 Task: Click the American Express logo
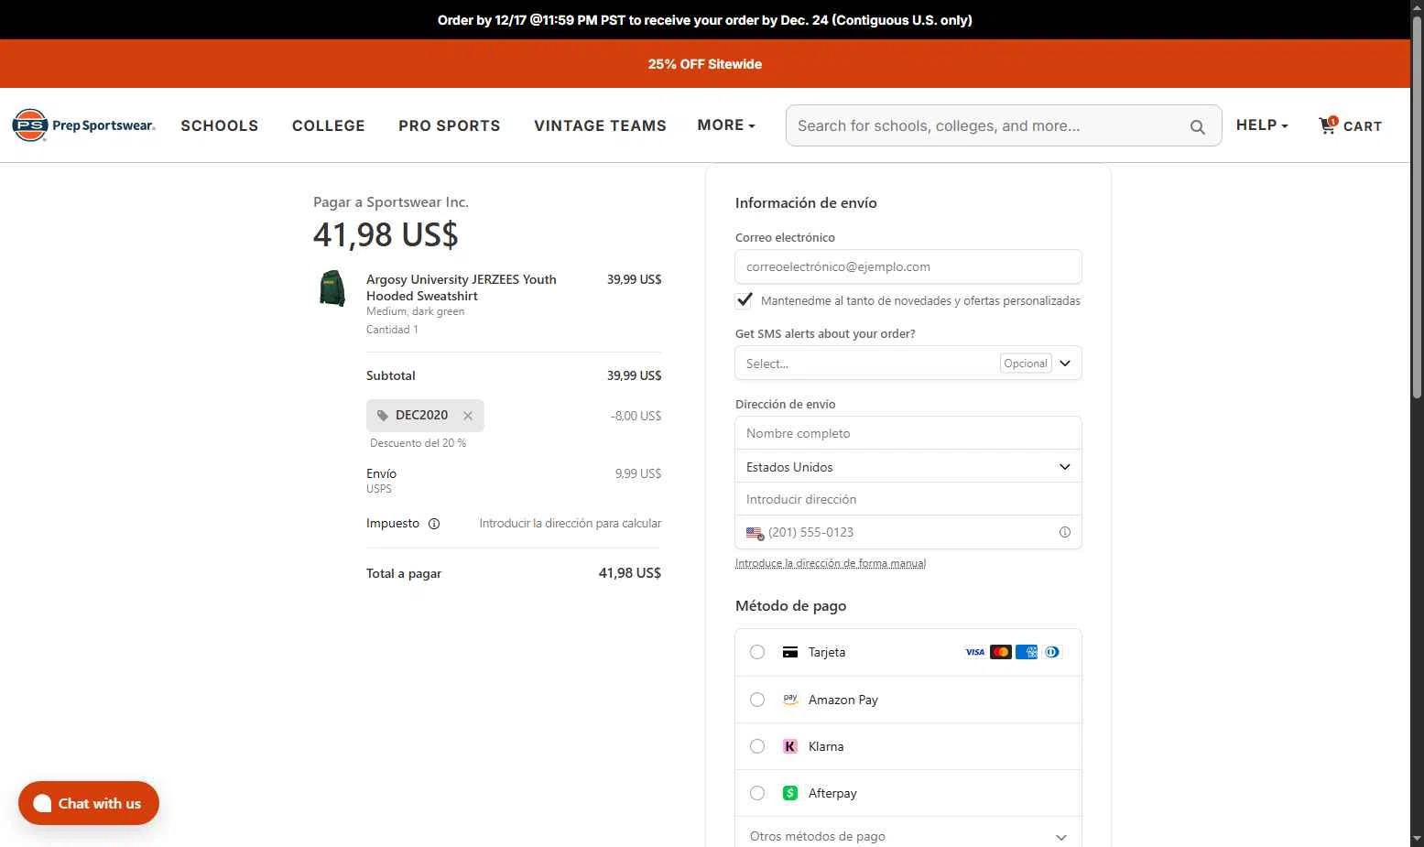1027,652
